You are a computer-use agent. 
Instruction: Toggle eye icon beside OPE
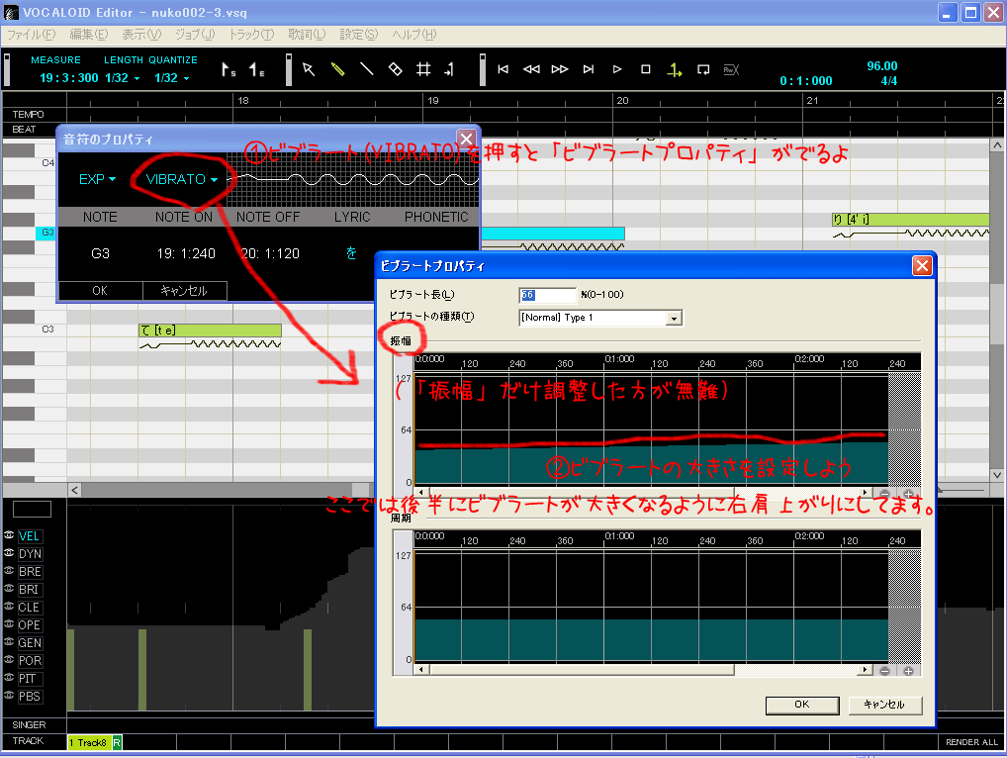click(x=9, y=623)
